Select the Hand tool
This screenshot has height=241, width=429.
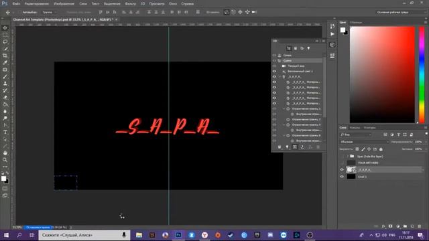[x=5, y=153]
